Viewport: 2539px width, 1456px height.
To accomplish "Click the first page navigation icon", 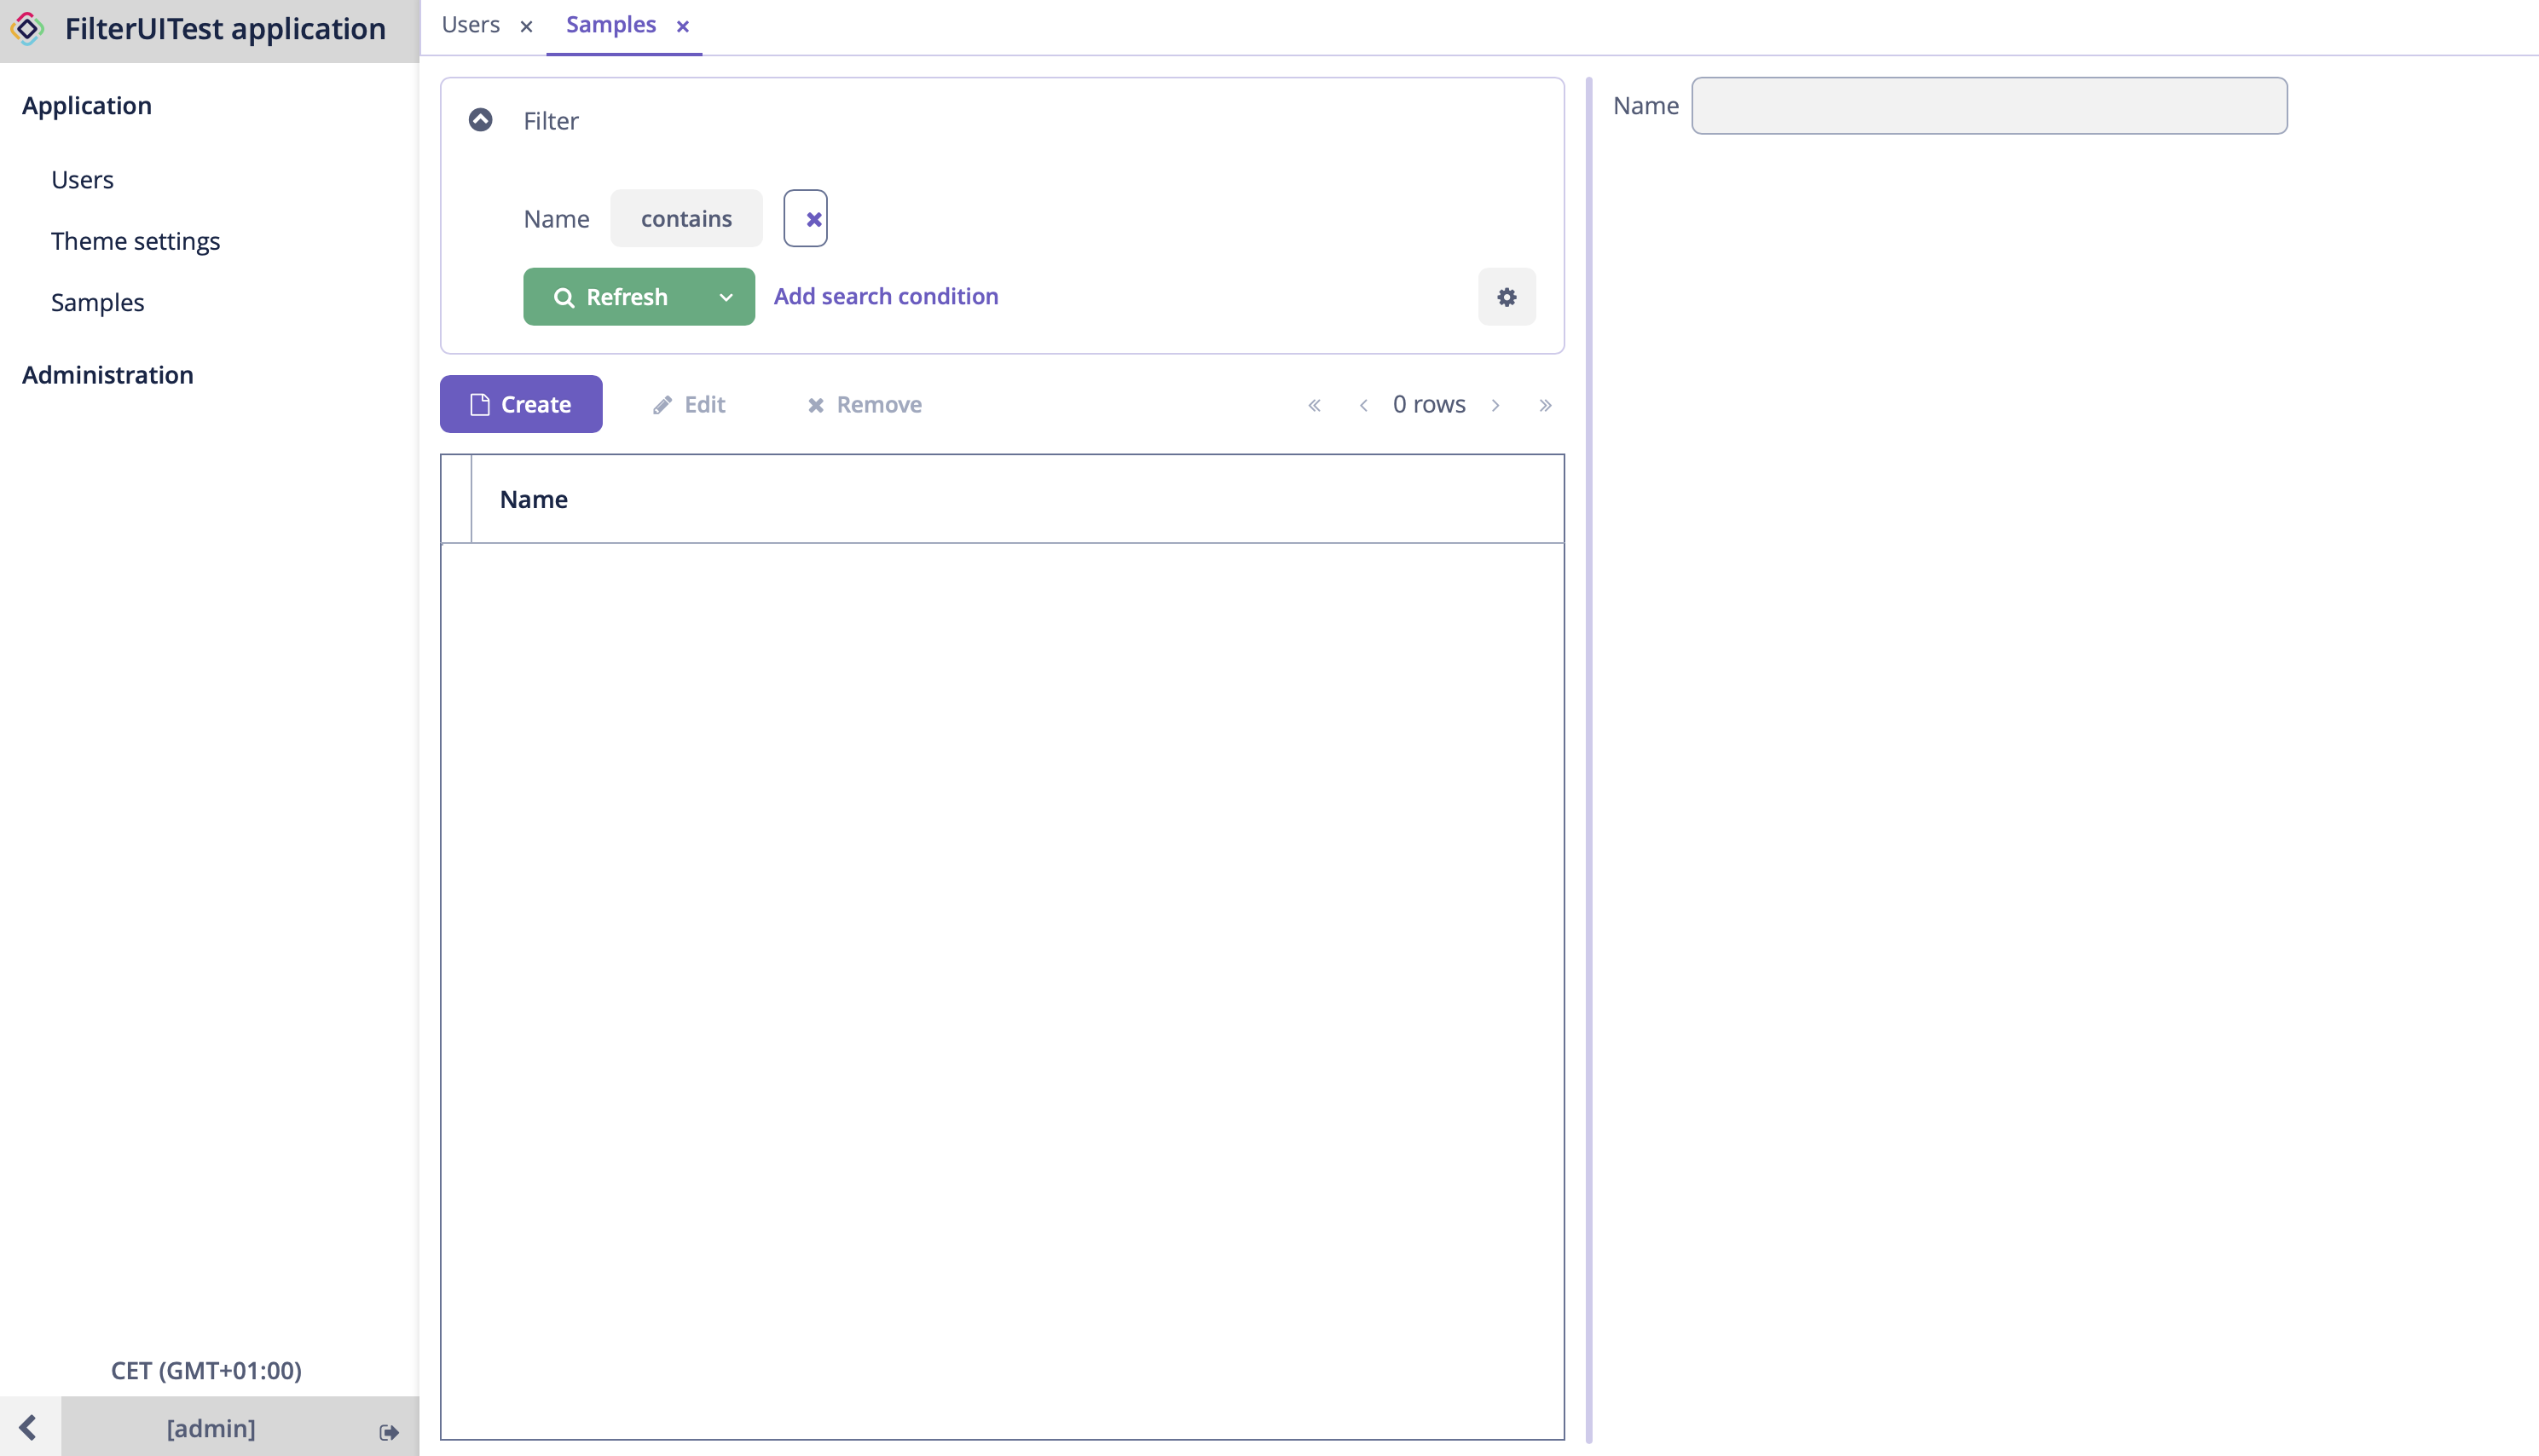I will point(1313,403).
